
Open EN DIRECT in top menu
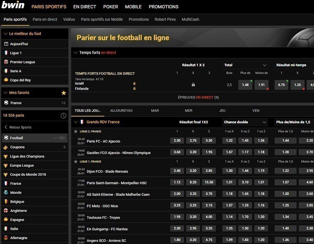[84, 7]
